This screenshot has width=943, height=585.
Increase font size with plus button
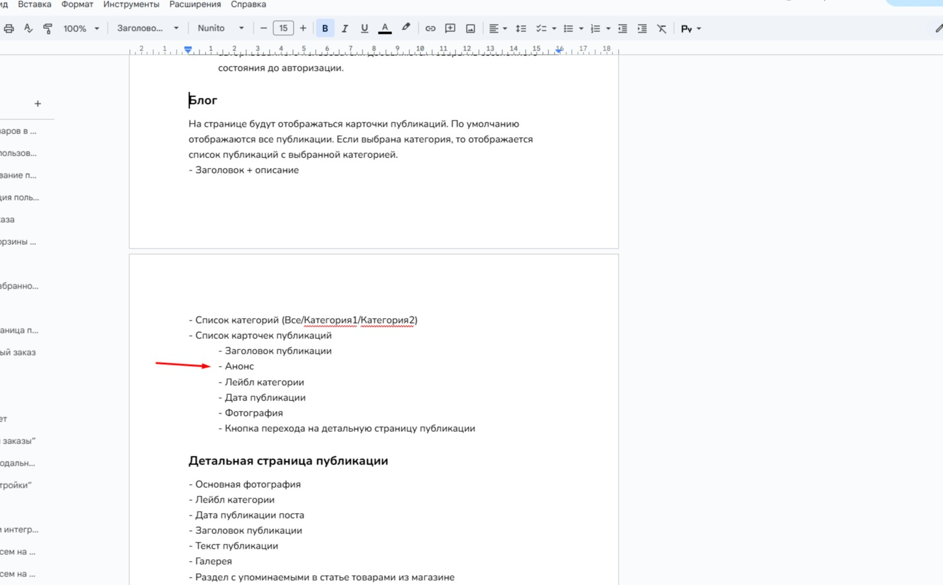(303, 28)
